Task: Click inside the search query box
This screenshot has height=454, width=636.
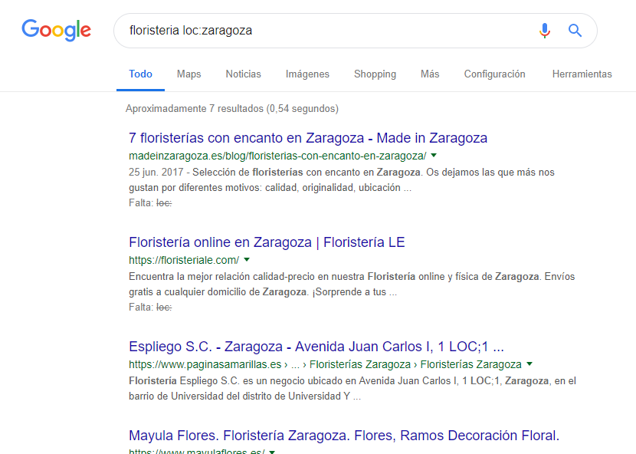Action: pyautogui.click(x=322, y=31)
